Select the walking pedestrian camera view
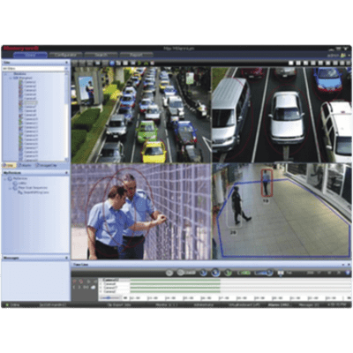 pyautogui.click(x=282, y=212)
